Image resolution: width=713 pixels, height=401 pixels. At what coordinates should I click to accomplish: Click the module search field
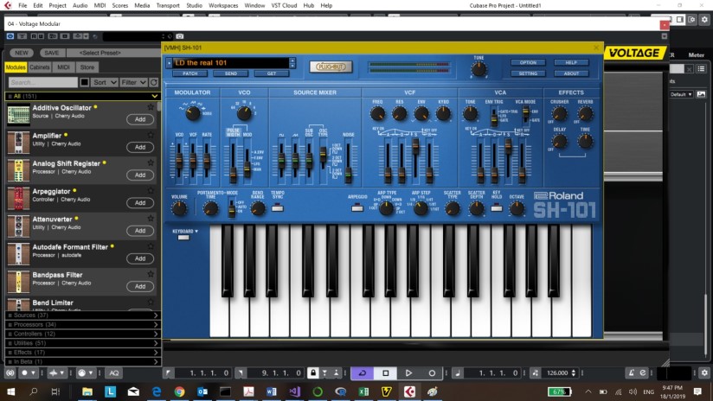[42, 82]
